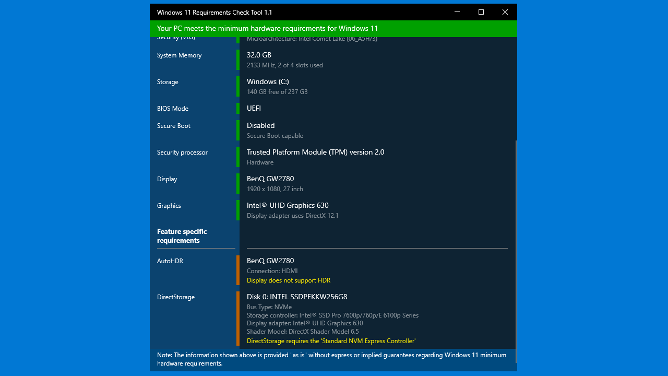The width and height of the screenshot is (668, 376).
Task: Click 'Connection: HDMI' text
Action: [x=272, y=271]
